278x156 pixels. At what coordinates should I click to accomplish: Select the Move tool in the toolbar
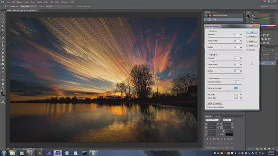[3, 15]
